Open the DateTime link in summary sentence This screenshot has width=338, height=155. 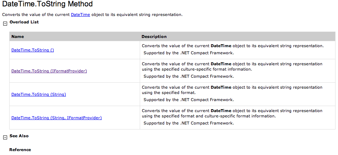(80, 15)
